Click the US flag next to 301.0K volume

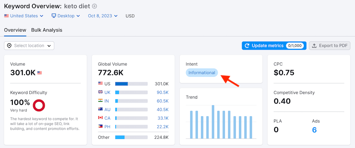(39, 73)
